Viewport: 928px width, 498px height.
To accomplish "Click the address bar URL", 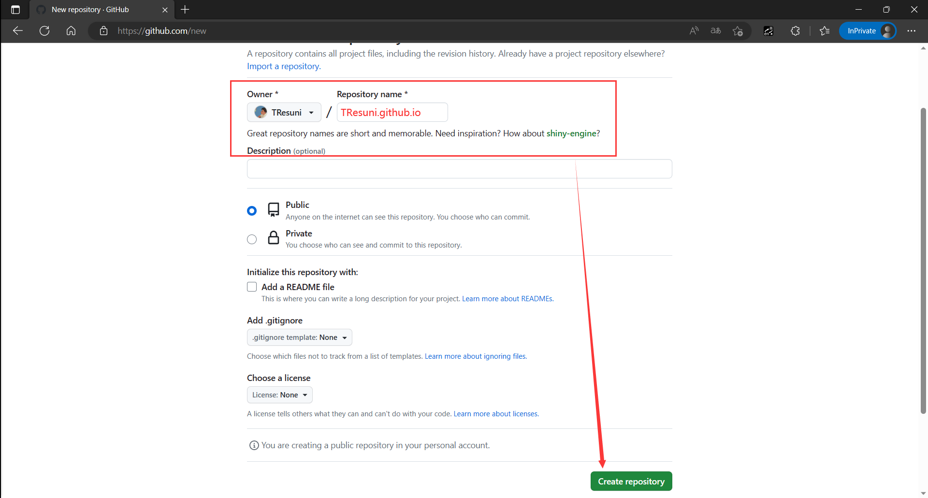I will [162, 31].
